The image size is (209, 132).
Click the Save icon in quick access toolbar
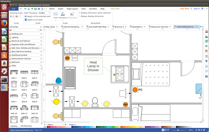pyautogui.click(x=35, y=9)
